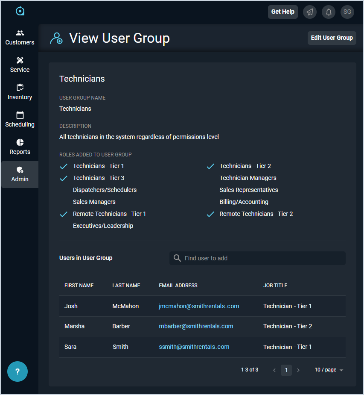Image resolution: width=364 pixels, height=395 pixels.
Task: Click last name Smith cell
Action: [120, 347]
